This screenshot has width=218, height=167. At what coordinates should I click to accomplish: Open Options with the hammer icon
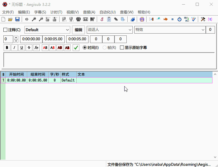[x=203, y=19]
